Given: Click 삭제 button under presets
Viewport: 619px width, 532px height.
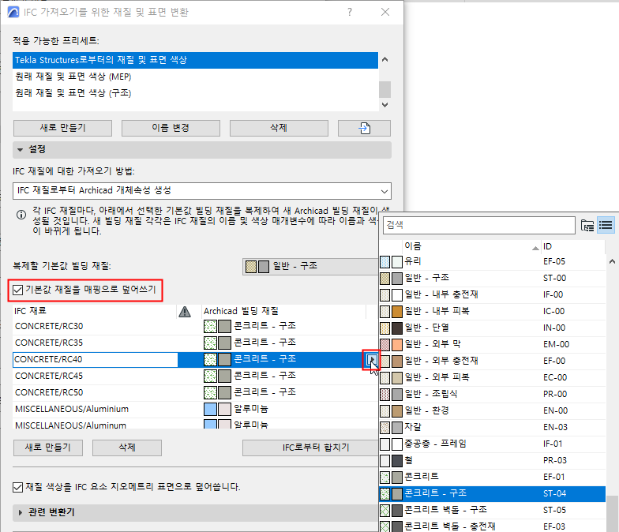Looking at the screenshot, I should click(x=279, y=128).
